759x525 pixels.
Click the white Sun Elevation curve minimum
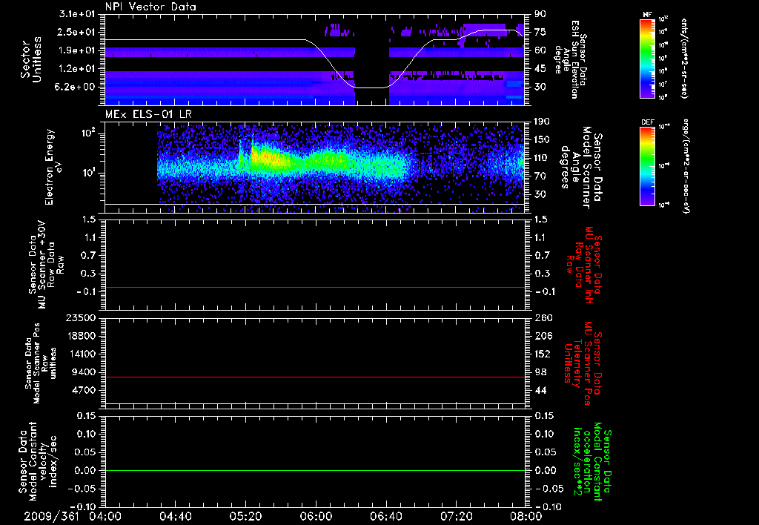click(x=371, y=87)
